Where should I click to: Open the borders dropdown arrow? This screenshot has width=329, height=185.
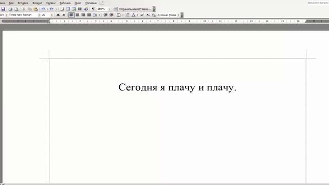(123, 15)
